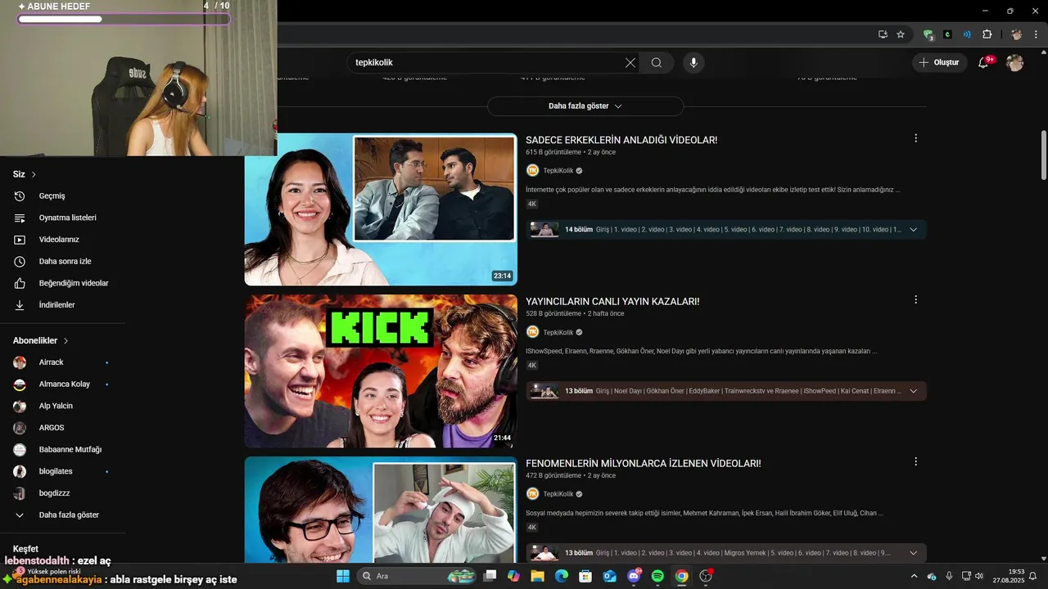Open Windows Start menu
Screen dimensions: 1048x589
point(342,576)
